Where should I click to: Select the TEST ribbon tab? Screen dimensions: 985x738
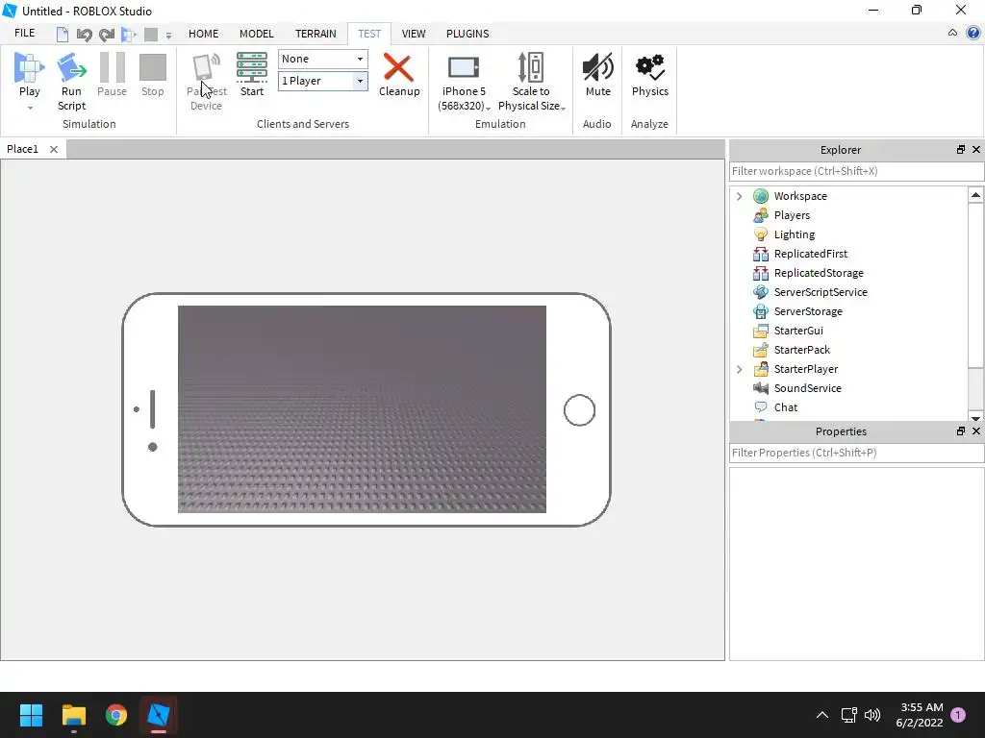[x=369, y=34]
